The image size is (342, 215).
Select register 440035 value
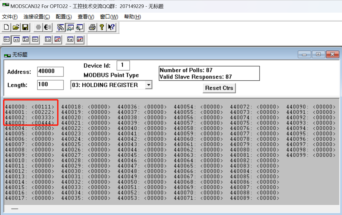tap(99, 198)
